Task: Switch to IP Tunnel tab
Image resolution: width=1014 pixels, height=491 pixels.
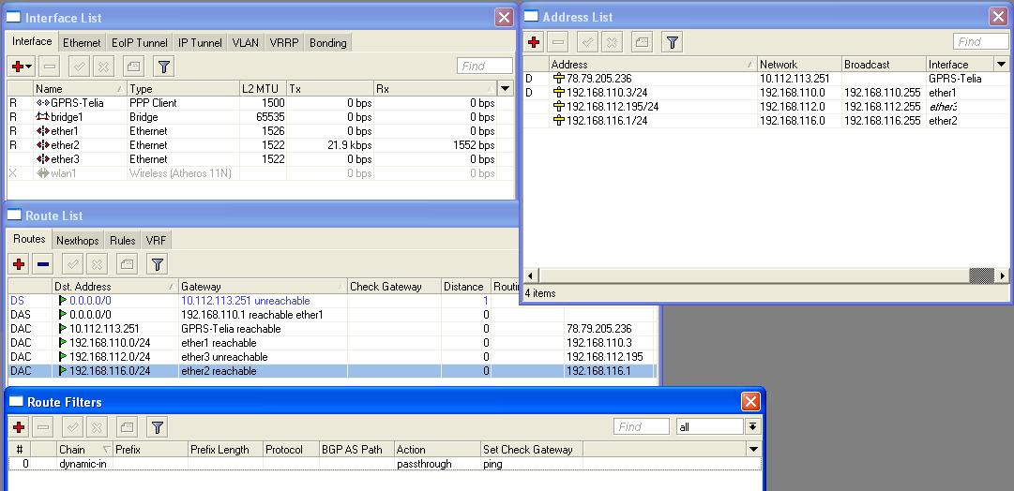Action: click(x=200, y=43)
